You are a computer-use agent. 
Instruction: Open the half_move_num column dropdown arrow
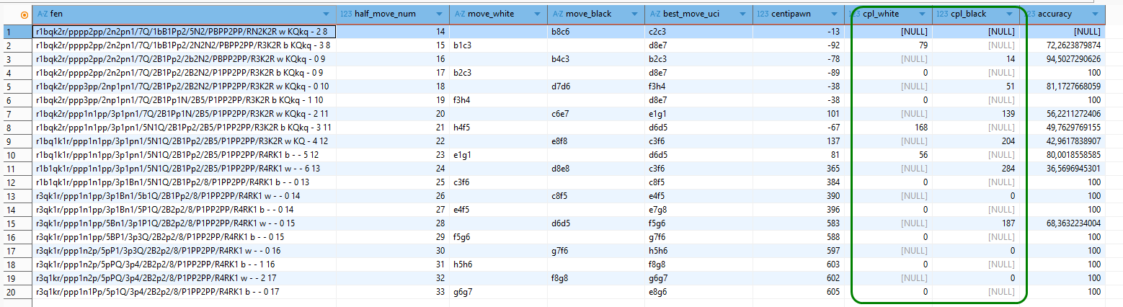[439, 14]
